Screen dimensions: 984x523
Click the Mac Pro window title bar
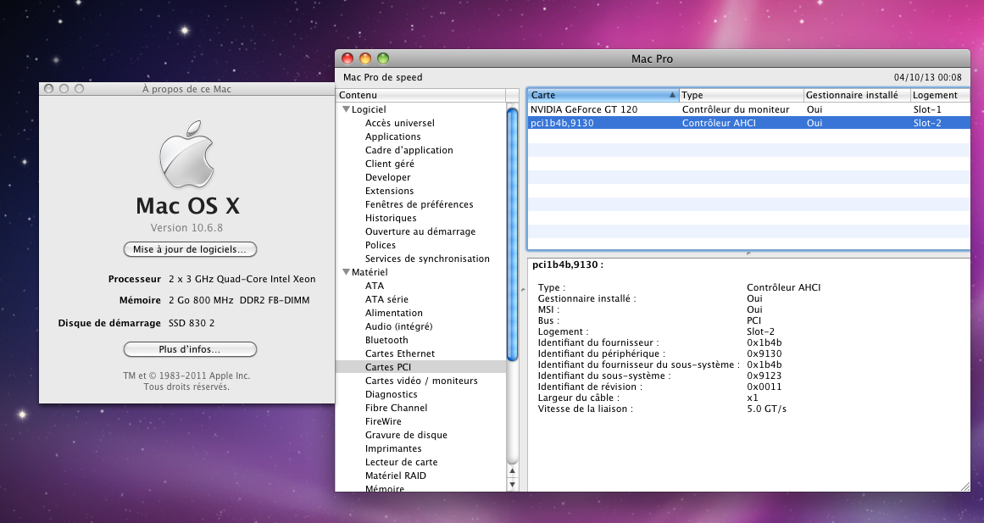click(652, 58)
